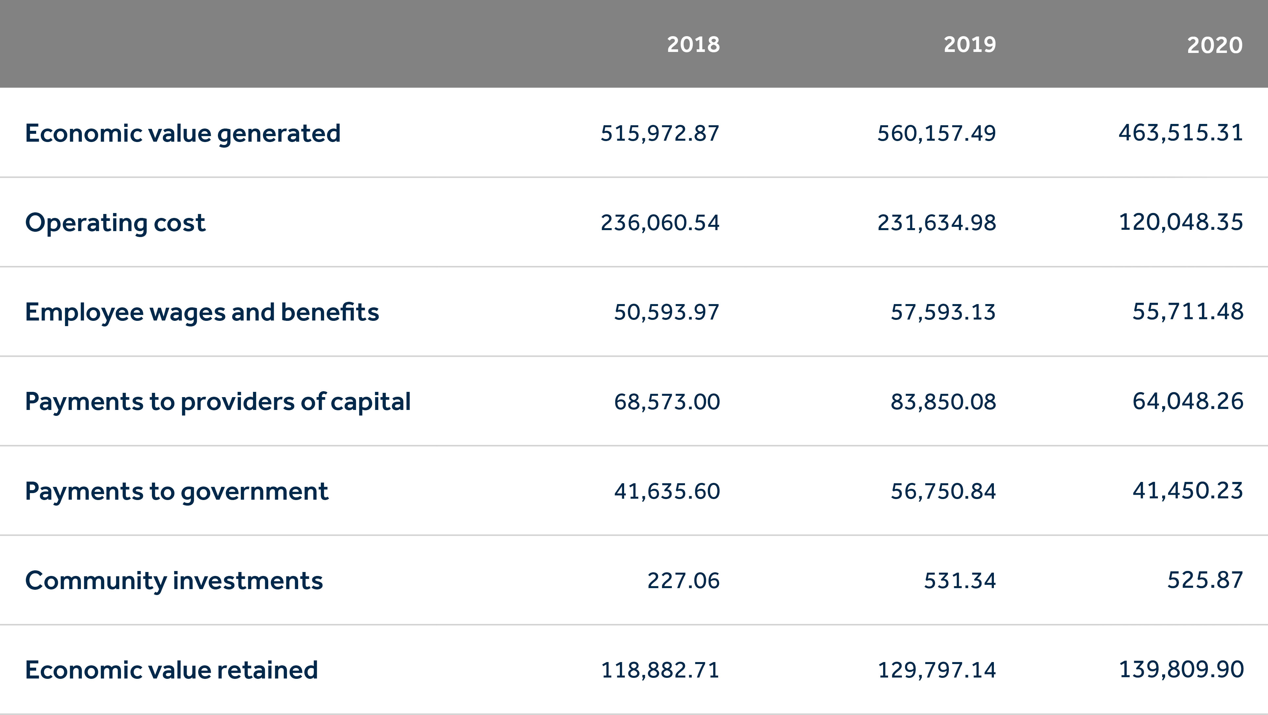
Task: Select the Operating cost row label
Action: pyautogui.click(x=115, y=223)
